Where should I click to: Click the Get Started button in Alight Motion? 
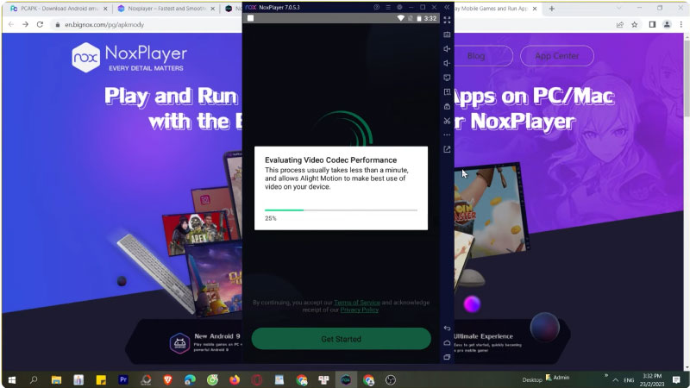(341, 339)
